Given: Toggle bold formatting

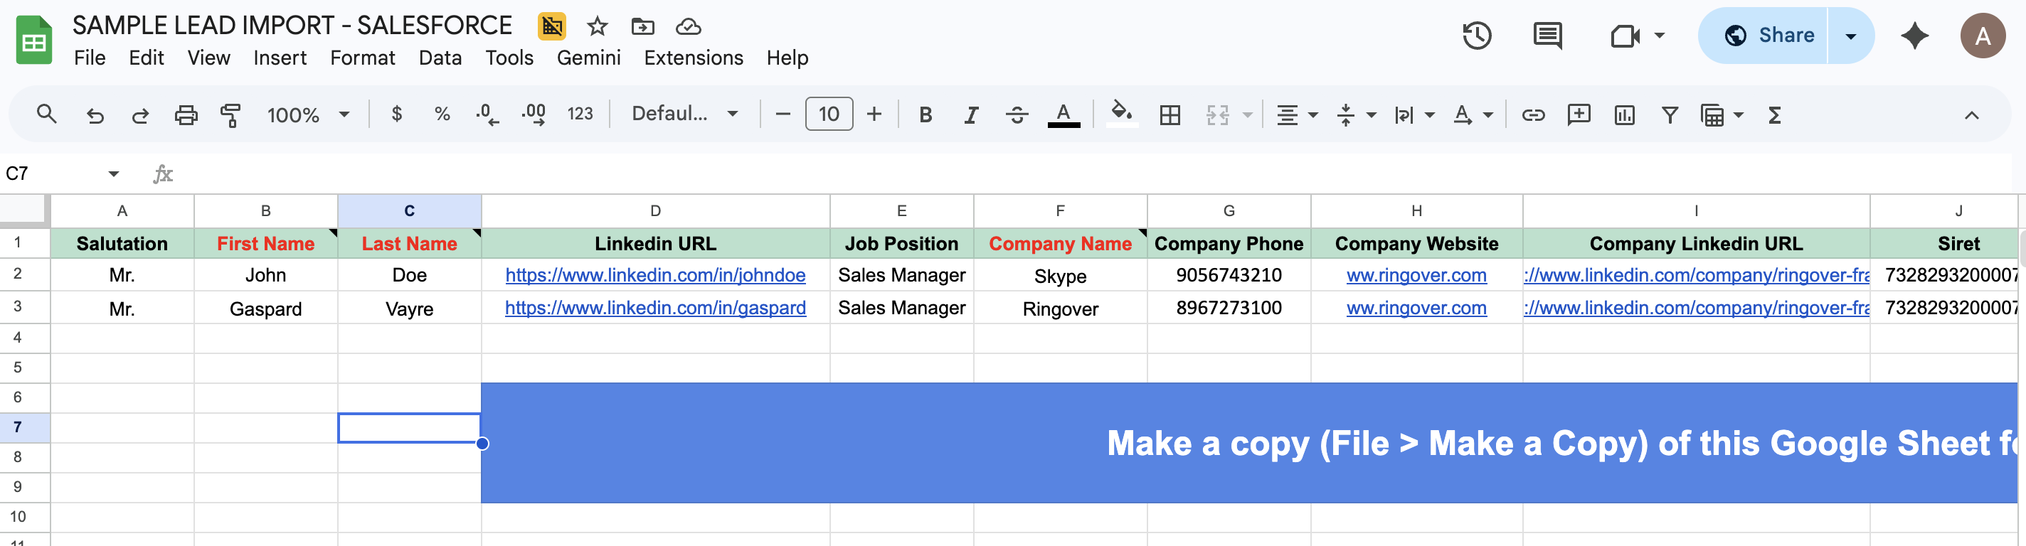Looking at the screenshot, I should coord(925,114).
